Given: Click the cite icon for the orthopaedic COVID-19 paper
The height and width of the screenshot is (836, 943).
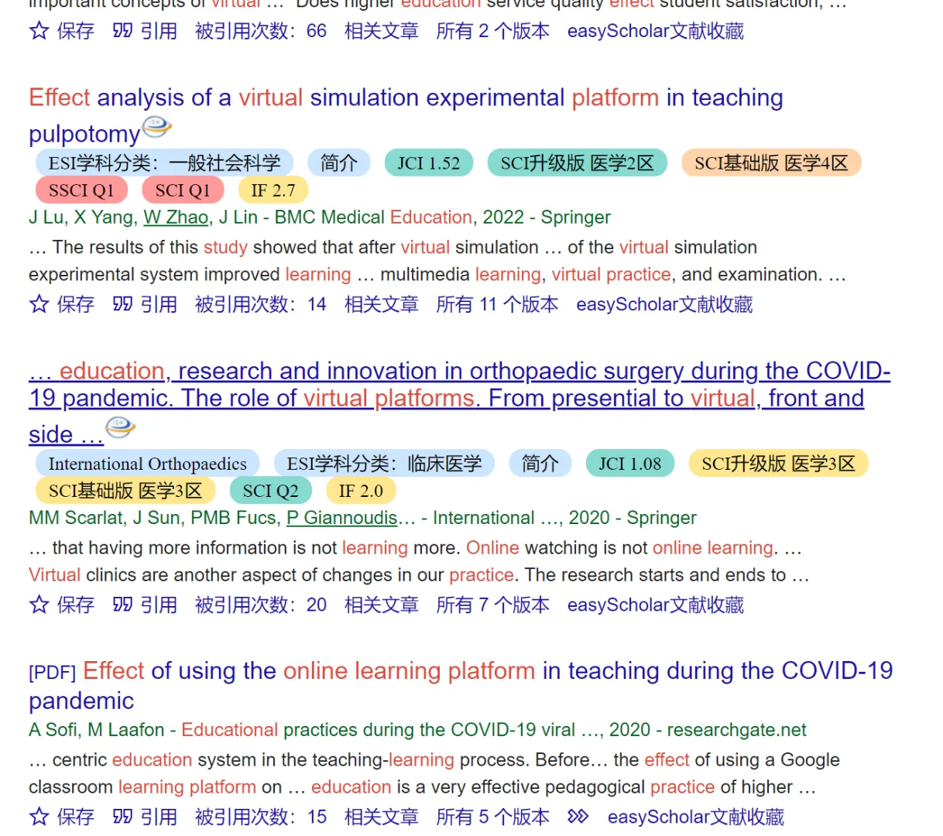Looking at the screenshot, I should [x=122, y=605].
